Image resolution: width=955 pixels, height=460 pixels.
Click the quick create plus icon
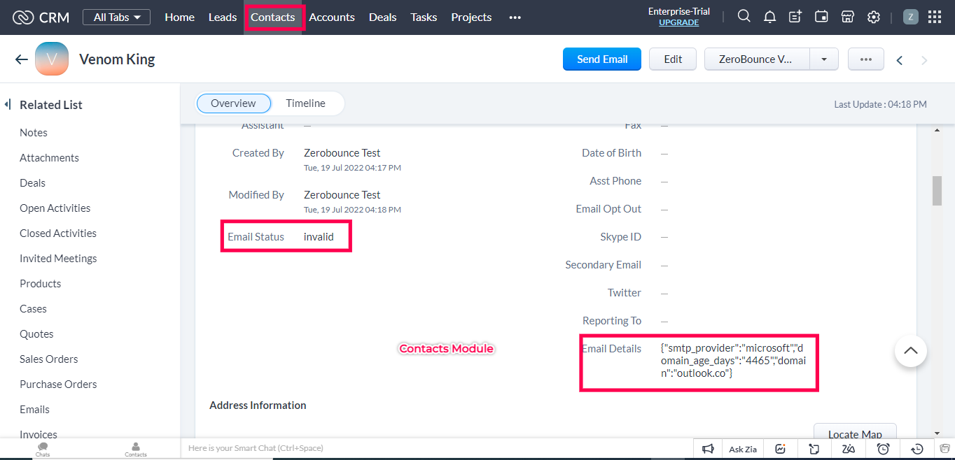[x=795, y=17]
